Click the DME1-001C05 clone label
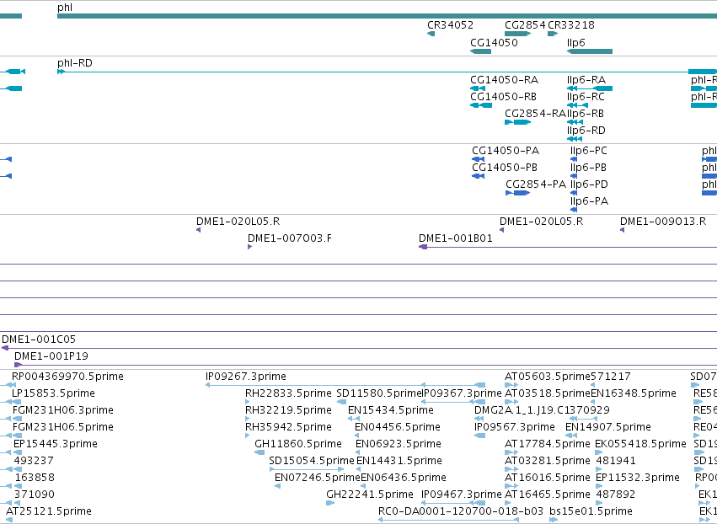The image size is (717, 524). coord(39,340)
